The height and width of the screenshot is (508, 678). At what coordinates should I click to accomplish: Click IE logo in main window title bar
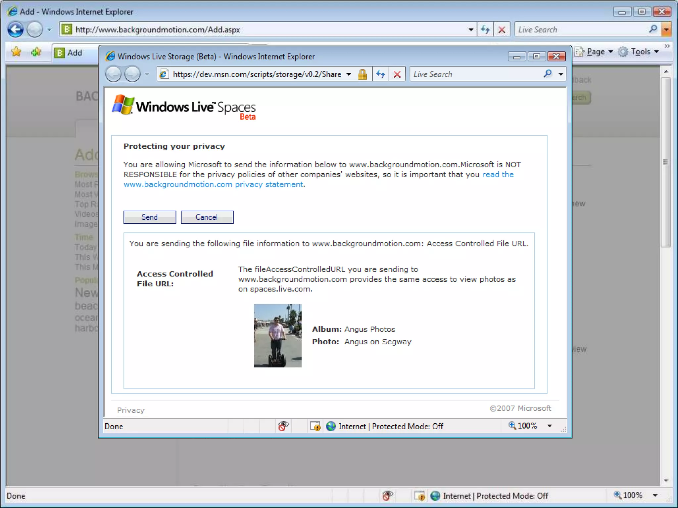pyautogui.click(x=13, y=12)
